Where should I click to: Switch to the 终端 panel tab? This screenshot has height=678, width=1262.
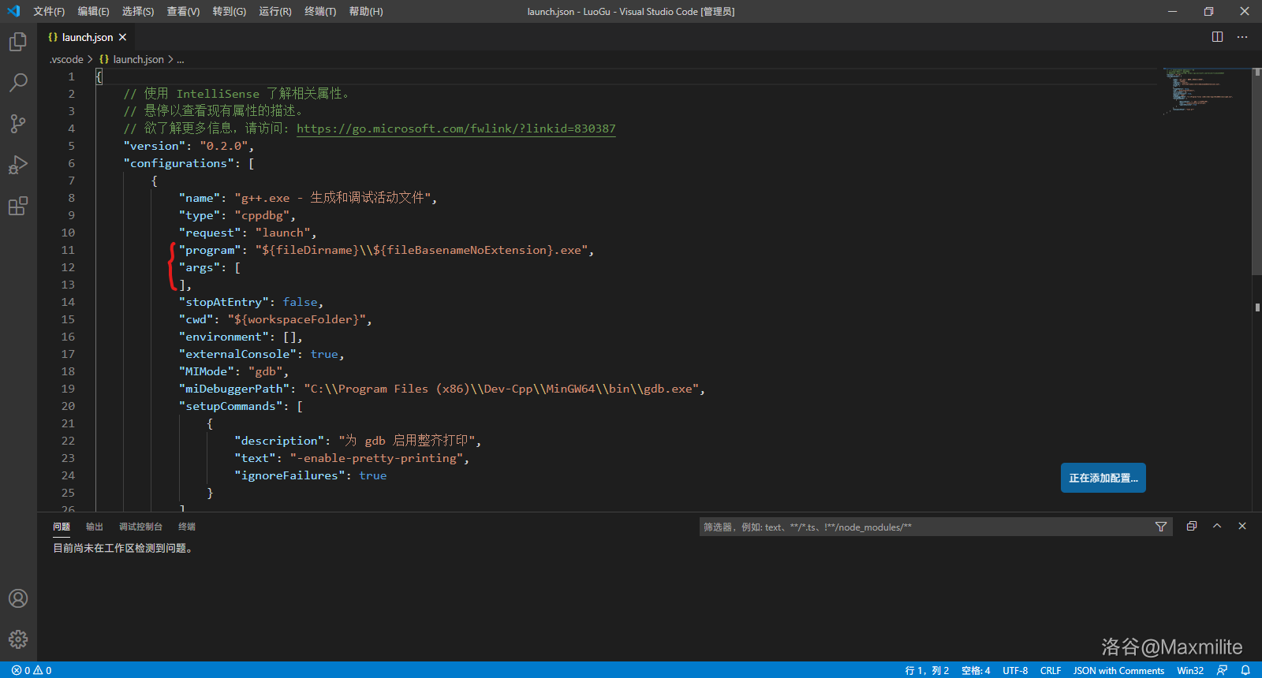(187, 527)
